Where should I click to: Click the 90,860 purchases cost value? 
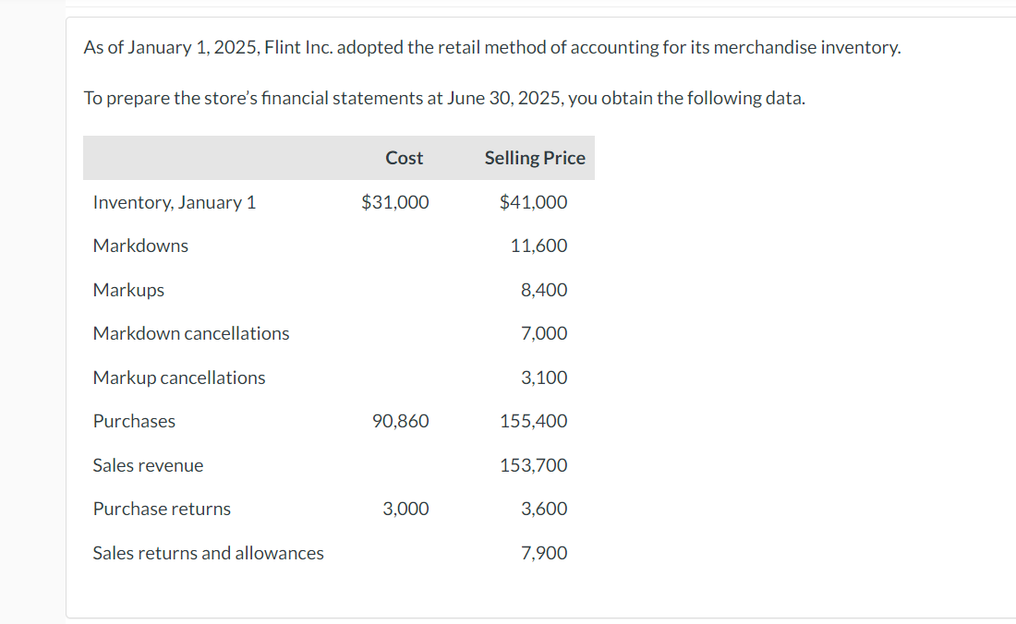[x=400, y=421]
